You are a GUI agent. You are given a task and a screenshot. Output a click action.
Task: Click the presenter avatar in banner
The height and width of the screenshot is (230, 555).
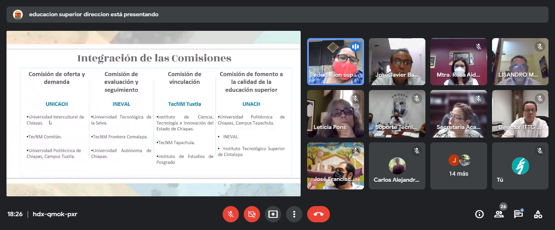[18, 15]
